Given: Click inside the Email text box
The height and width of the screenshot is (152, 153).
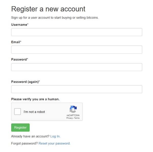Looking at the screenshot, I should (77, 49).
